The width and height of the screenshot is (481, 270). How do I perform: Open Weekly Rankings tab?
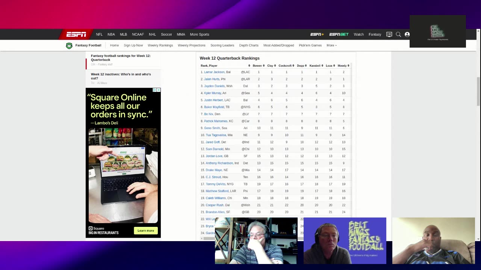pos(160,45)
